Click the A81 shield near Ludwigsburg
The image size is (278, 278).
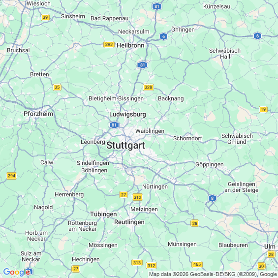pos(114,125)
